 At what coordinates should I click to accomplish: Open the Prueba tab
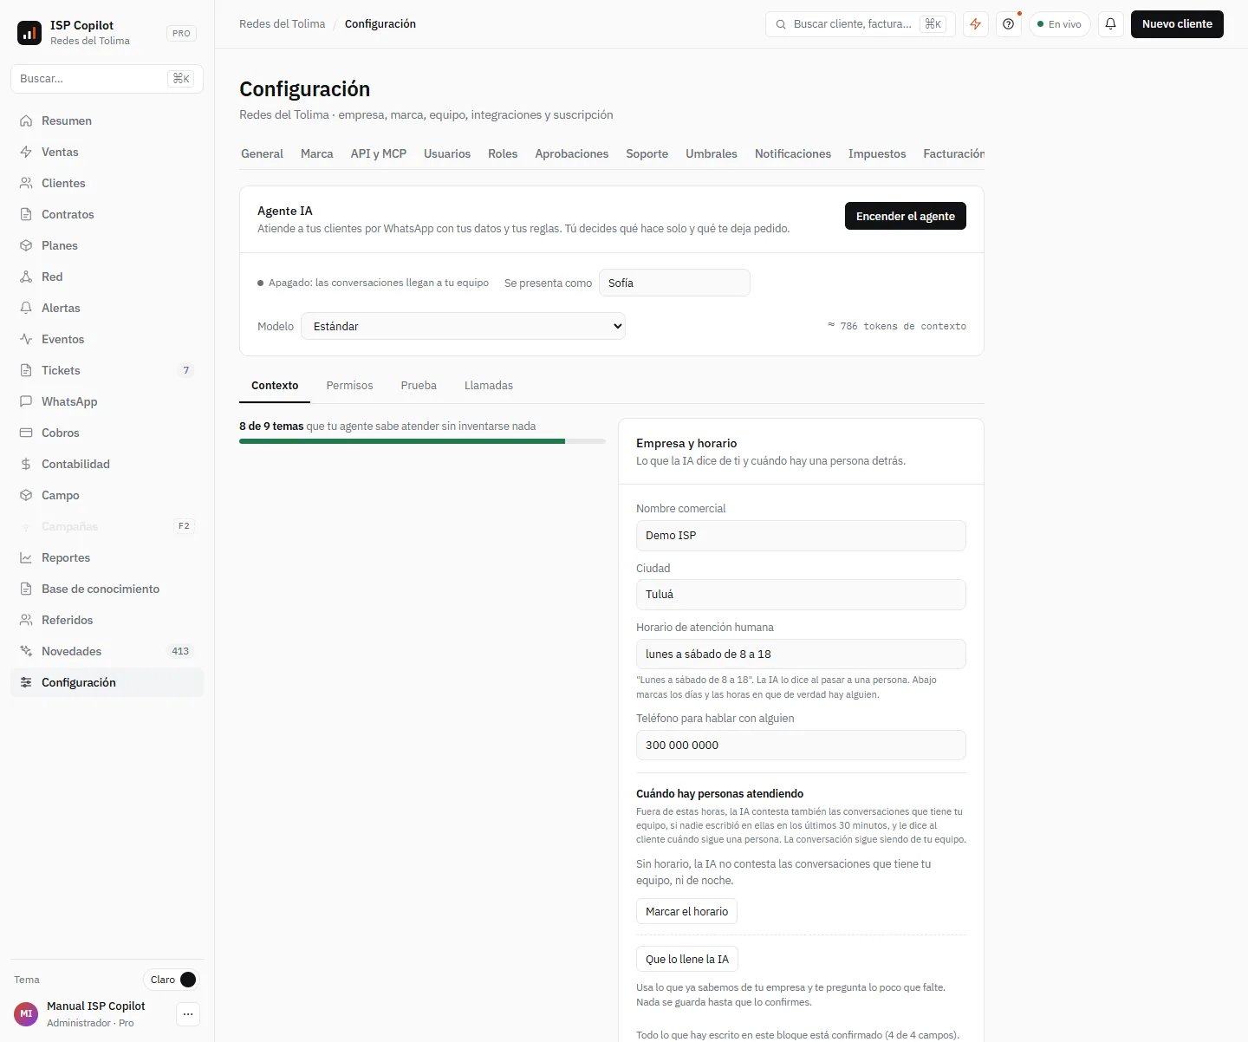[x=419, y=386]
